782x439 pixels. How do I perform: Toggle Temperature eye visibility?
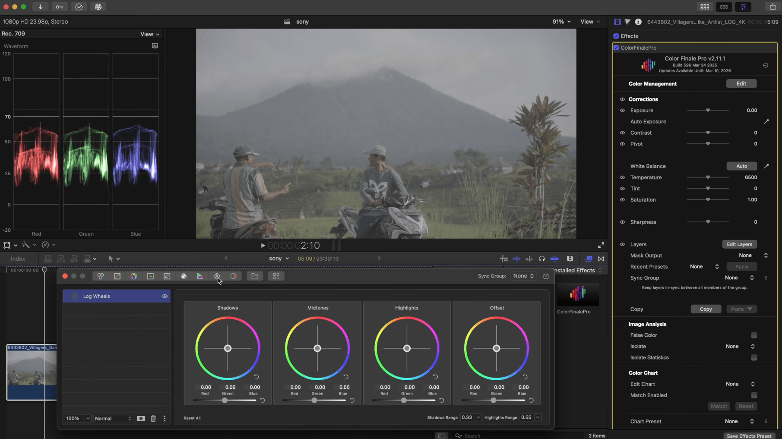622,177
